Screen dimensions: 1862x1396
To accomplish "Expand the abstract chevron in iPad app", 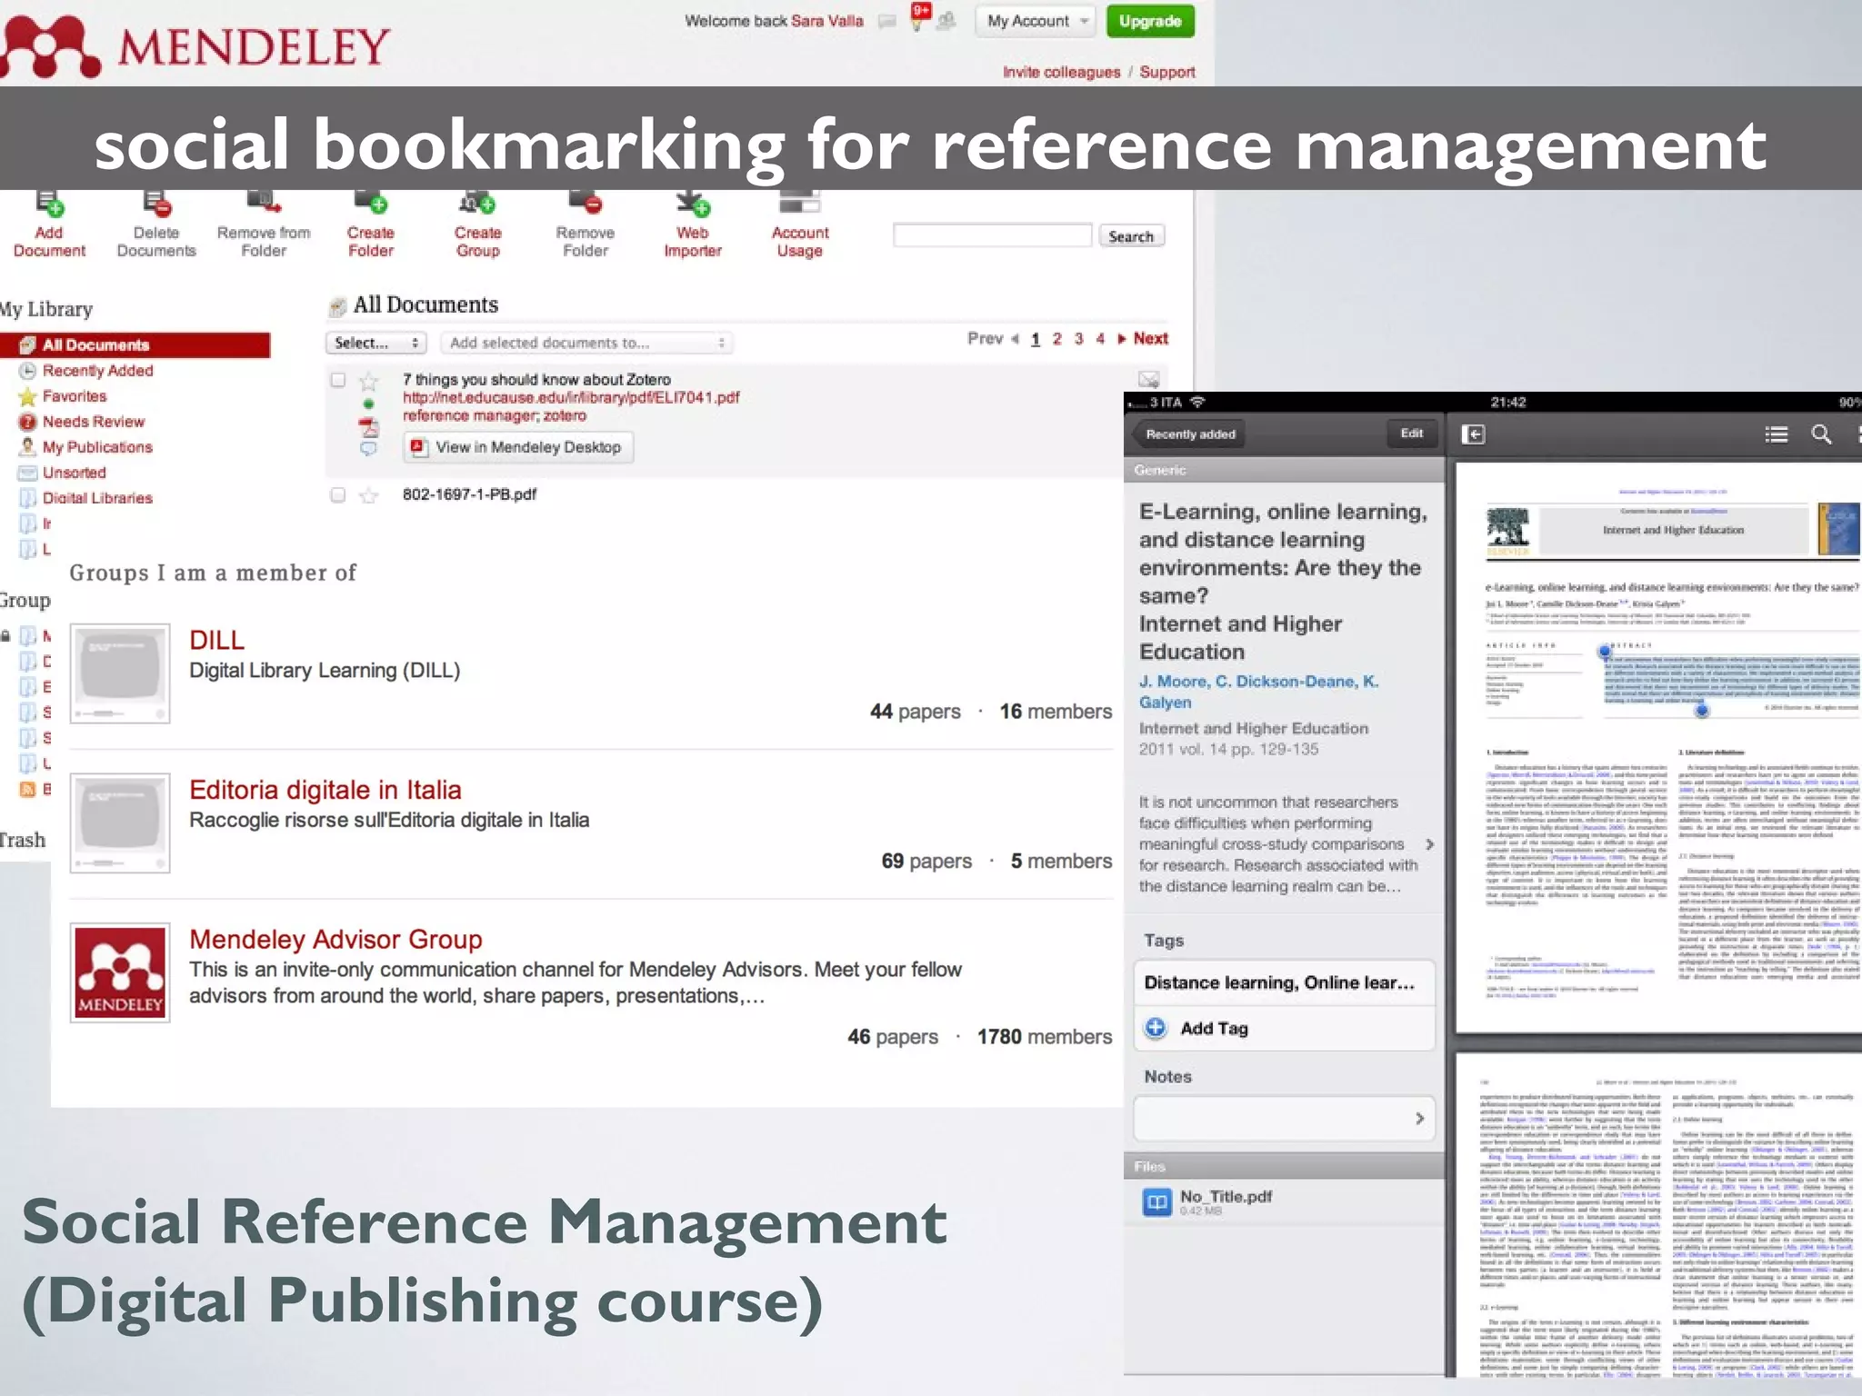I will (x=1430, y=844).
